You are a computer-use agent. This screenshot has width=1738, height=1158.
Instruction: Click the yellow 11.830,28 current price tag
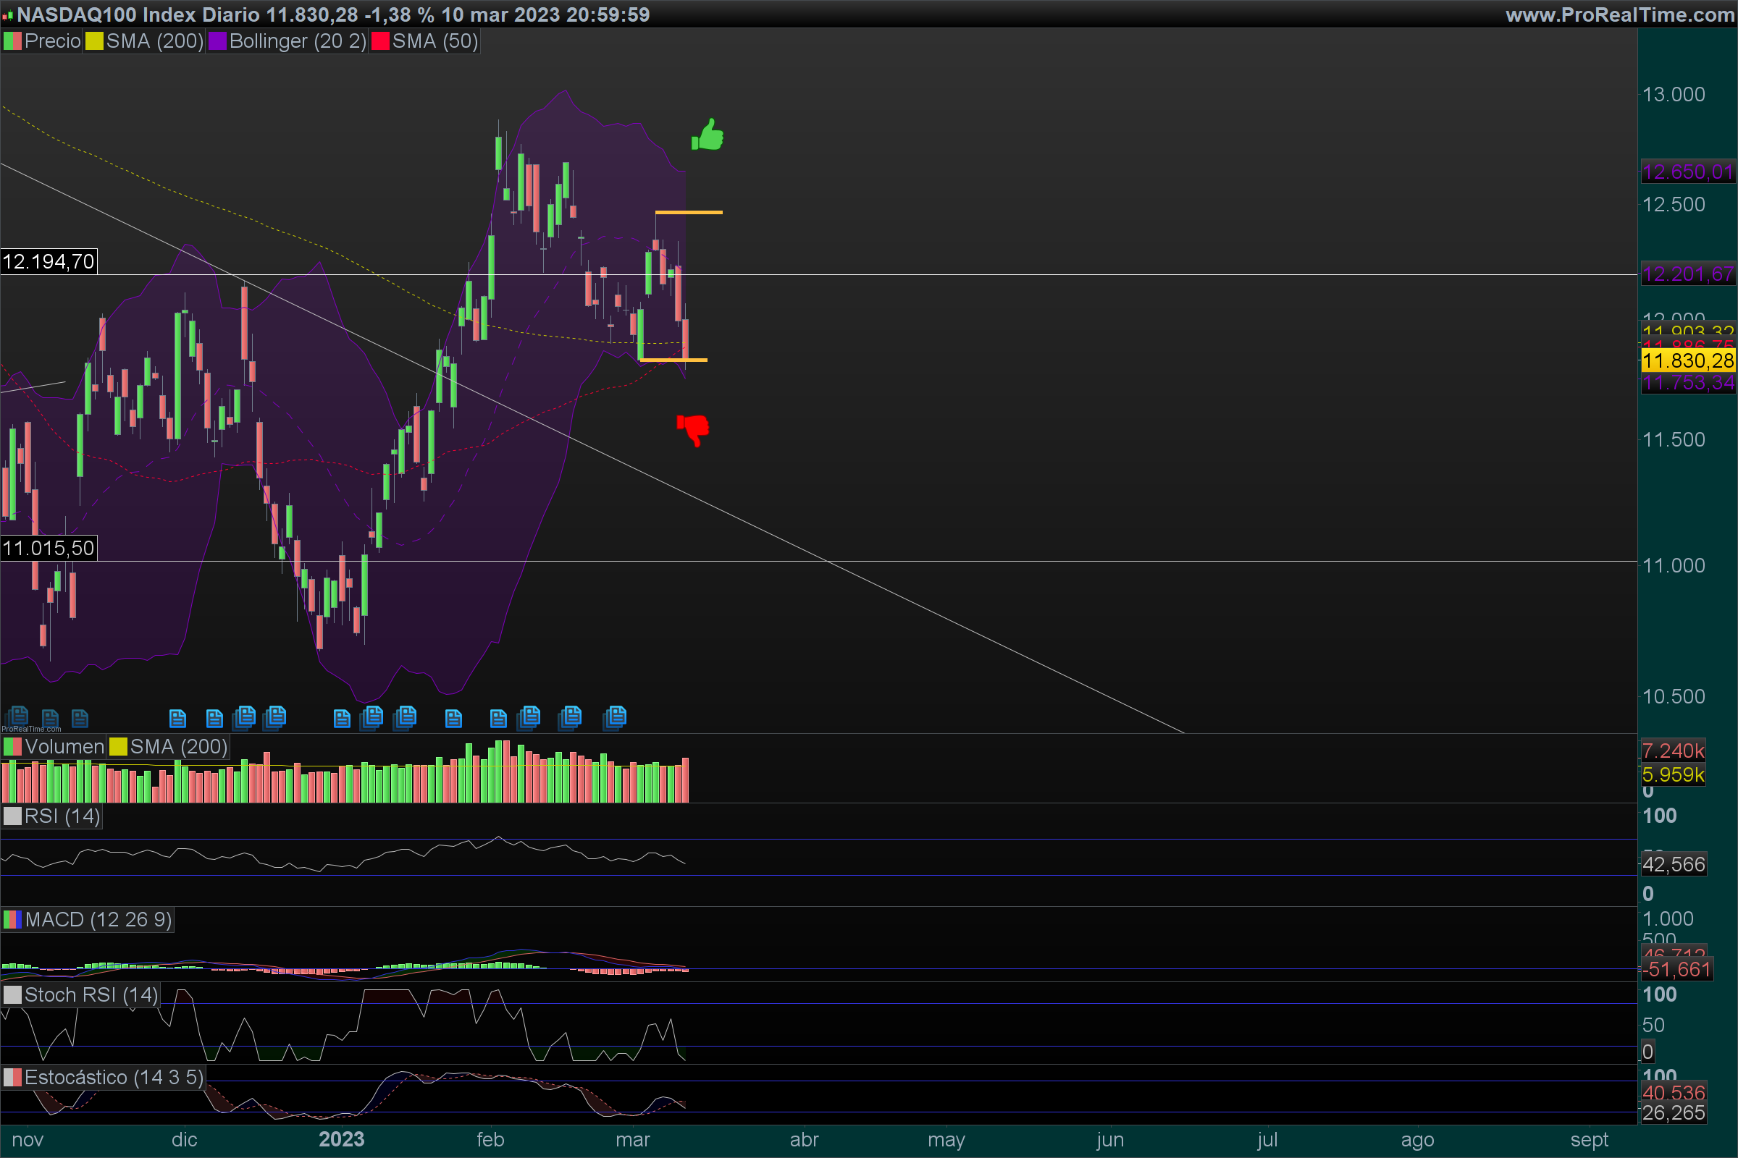pos(1688,360)
